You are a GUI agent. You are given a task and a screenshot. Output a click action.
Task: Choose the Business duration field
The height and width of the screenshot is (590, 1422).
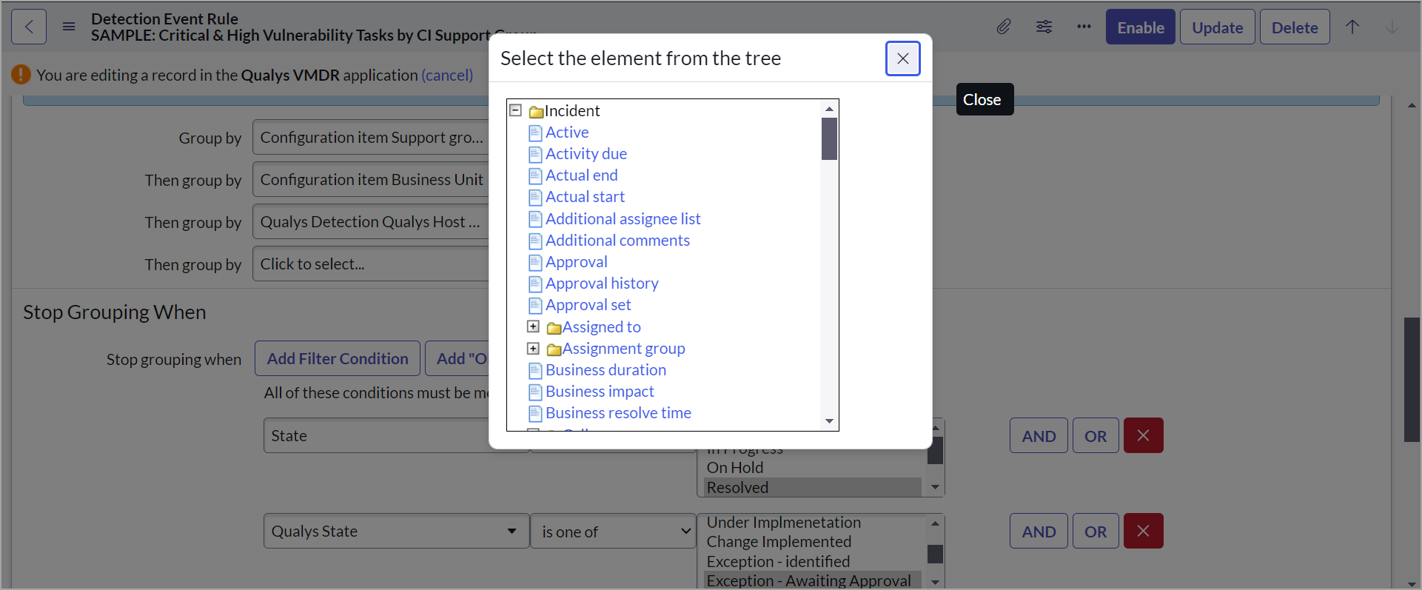(x=606, y=370)
